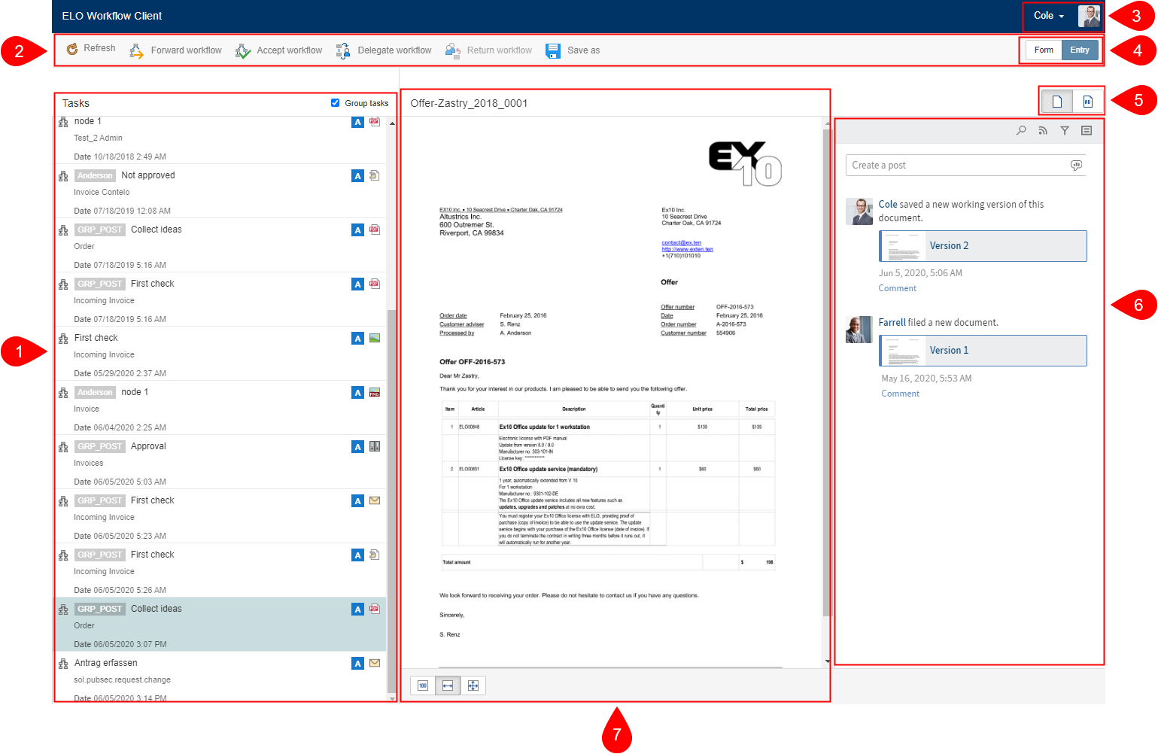Click the feed subscribe RSS icon
Image resolution: width=1158 pixels, height=754 pixels.
point(1043,130)
